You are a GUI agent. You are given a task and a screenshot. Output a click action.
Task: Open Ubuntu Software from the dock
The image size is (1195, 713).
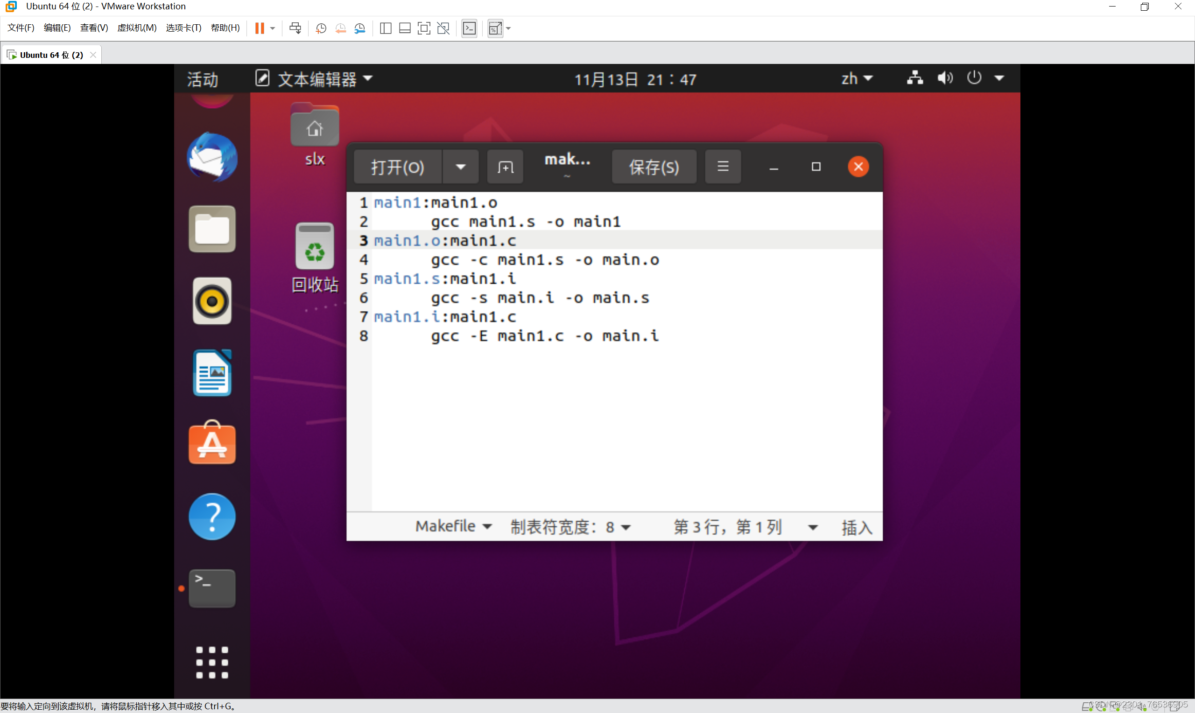212,444
